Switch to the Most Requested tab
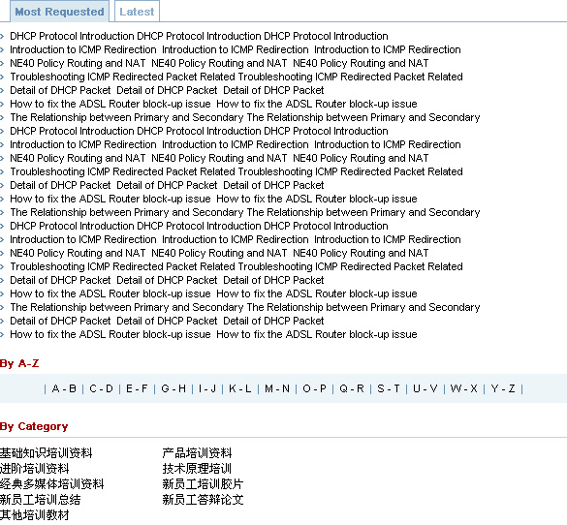The width and height of the screenshot is (567, 525). pos(59,12)
